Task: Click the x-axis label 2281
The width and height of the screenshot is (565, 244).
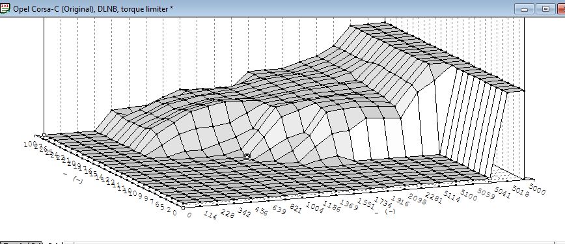Action: [434, 198]
